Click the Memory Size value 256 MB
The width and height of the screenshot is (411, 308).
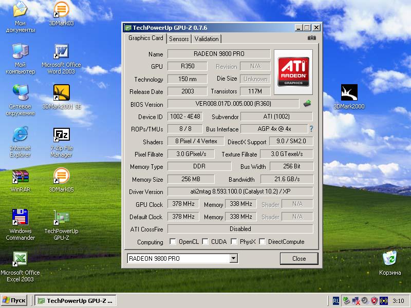191,179
